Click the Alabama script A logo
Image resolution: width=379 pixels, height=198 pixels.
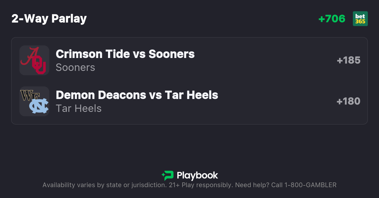pos(30,57)
